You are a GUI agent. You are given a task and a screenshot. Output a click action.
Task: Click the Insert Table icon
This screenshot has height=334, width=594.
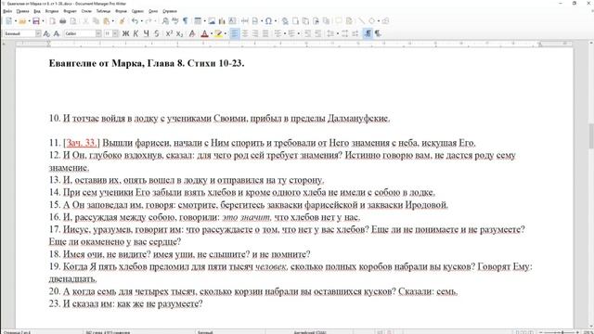point(198,21)
